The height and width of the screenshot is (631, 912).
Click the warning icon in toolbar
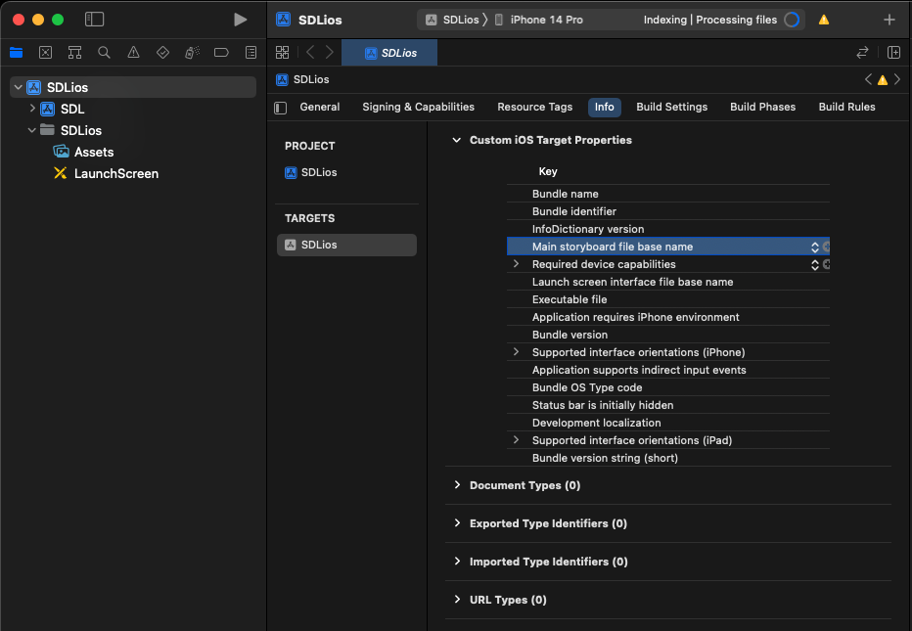(x=824, y=20)
